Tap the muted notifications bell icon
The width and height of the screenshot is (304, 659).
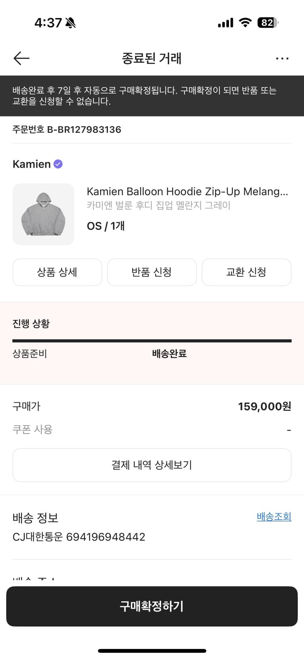(x=72, y=21)
